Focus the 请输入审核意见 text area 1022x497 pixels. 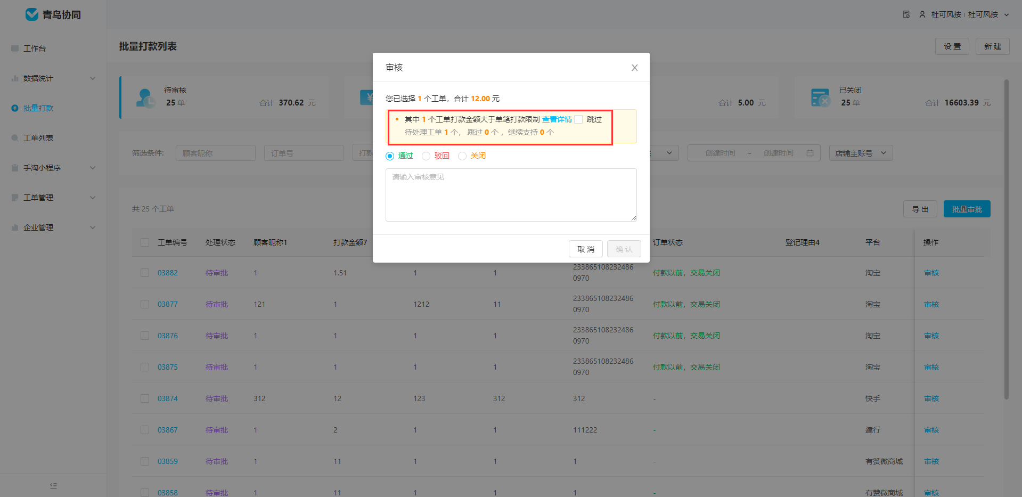(x=511, y=195)
